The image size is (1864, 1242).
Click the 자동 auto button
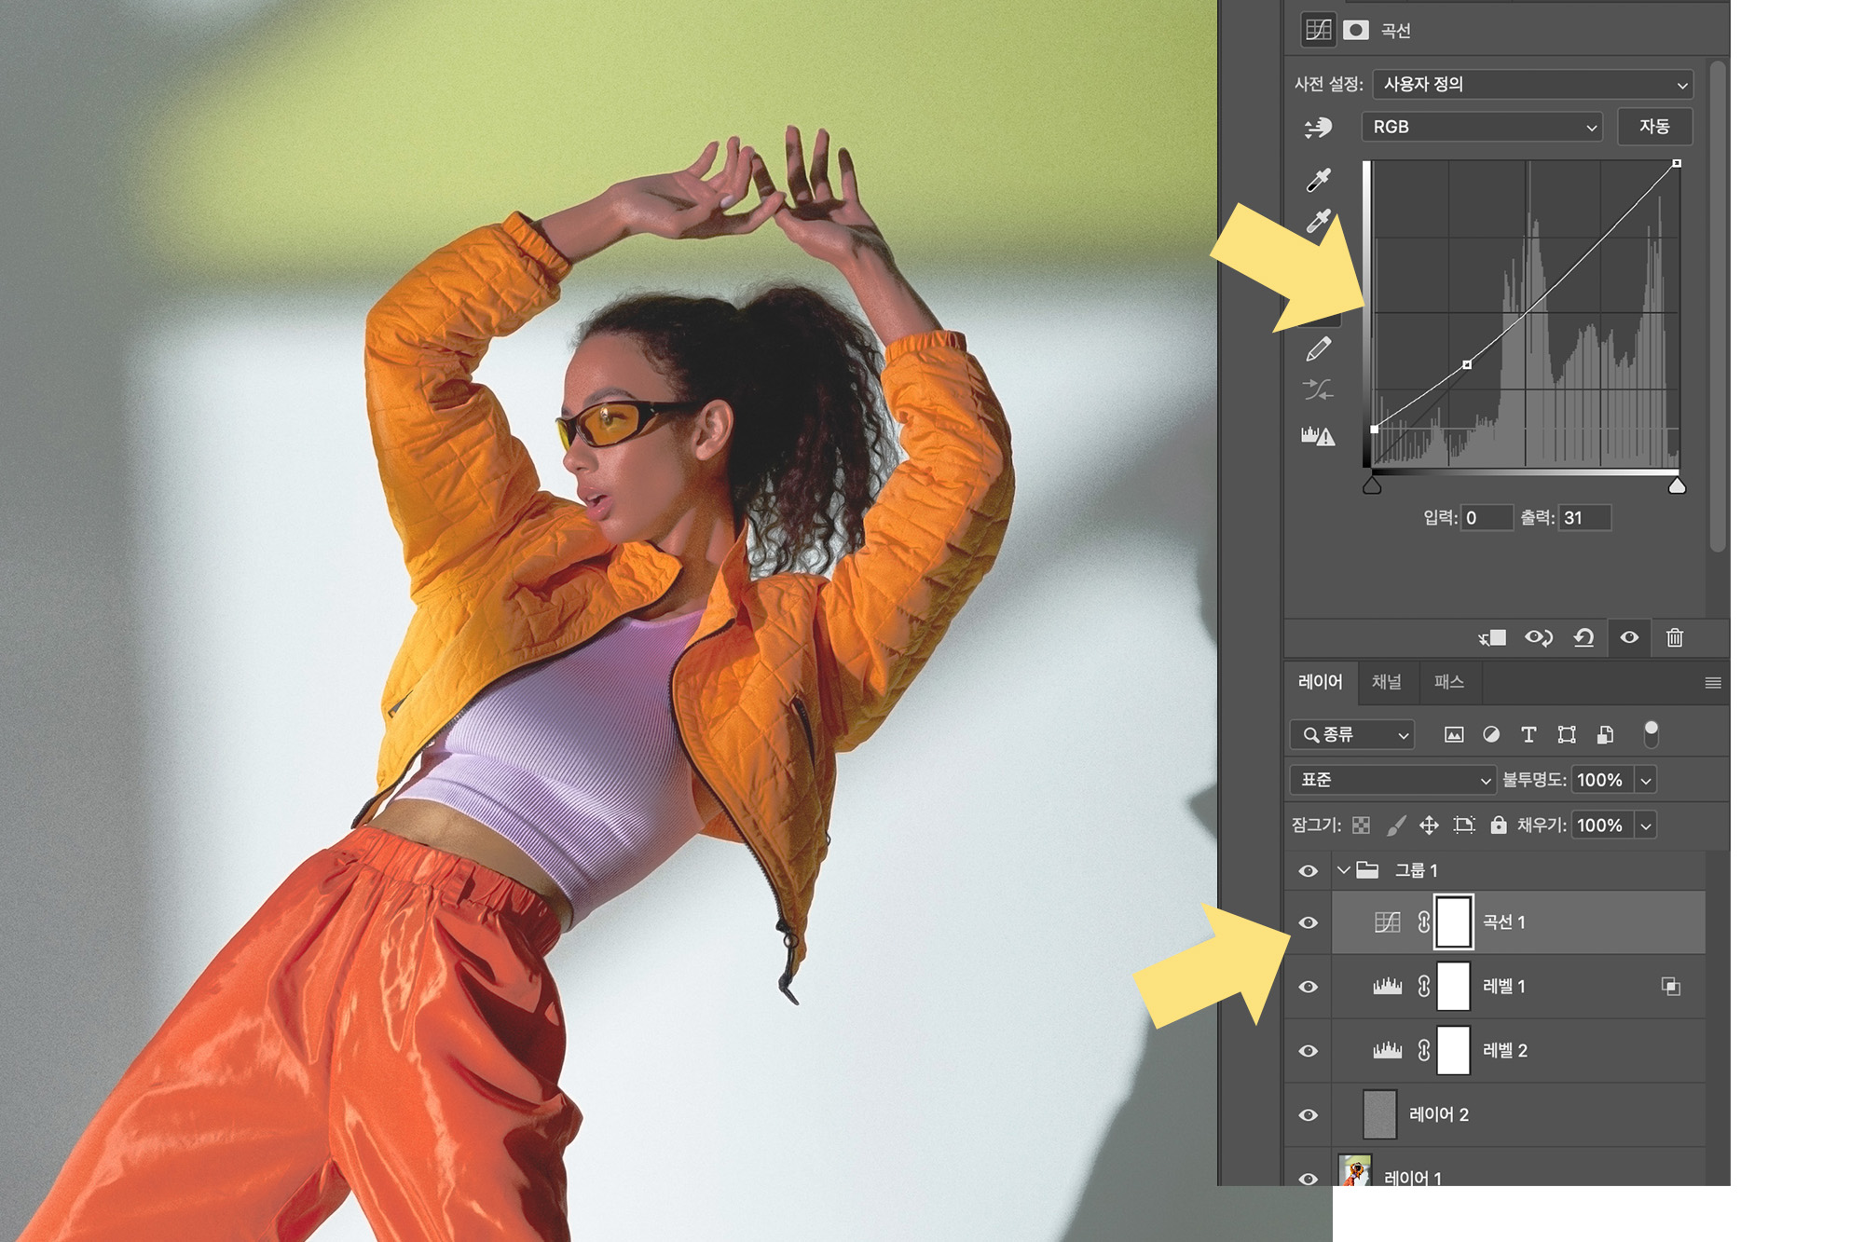(x=1654, y=126)
